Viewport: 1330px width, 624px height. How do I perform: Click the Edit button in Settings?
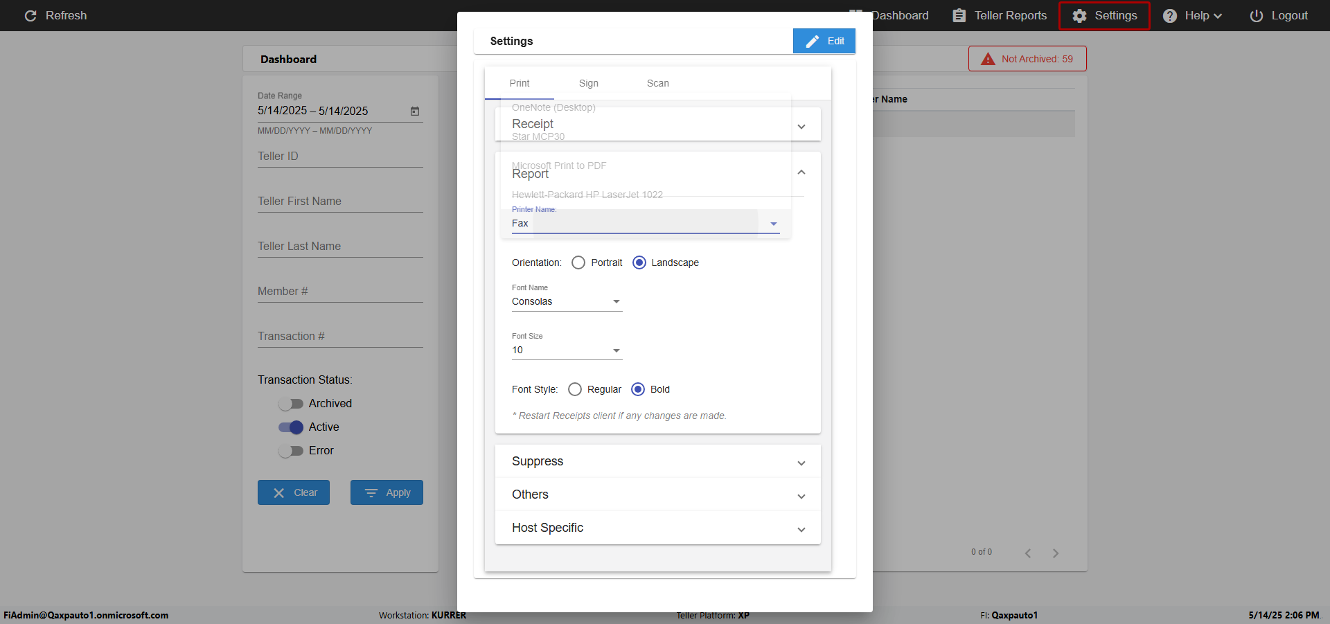[824, 41]
